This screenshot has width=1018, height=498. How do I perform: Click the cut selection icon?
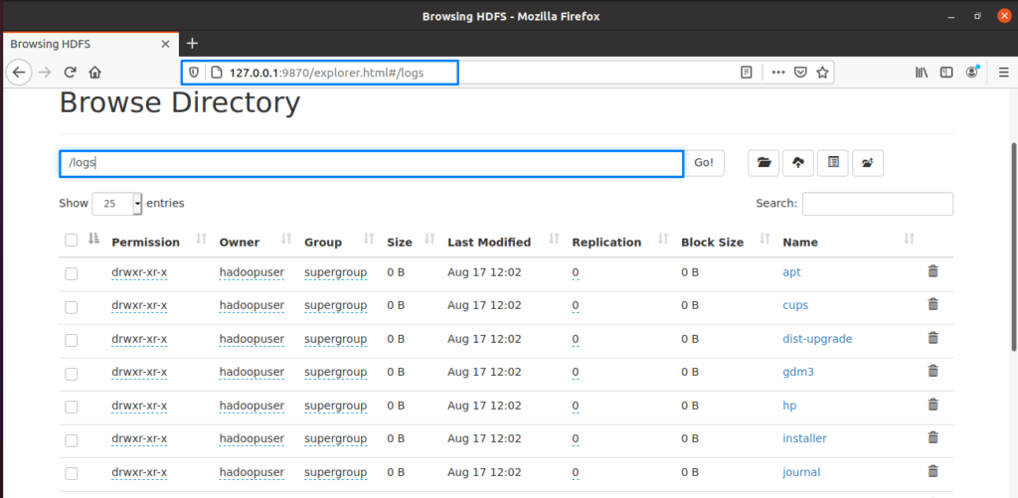click(833, 163)
